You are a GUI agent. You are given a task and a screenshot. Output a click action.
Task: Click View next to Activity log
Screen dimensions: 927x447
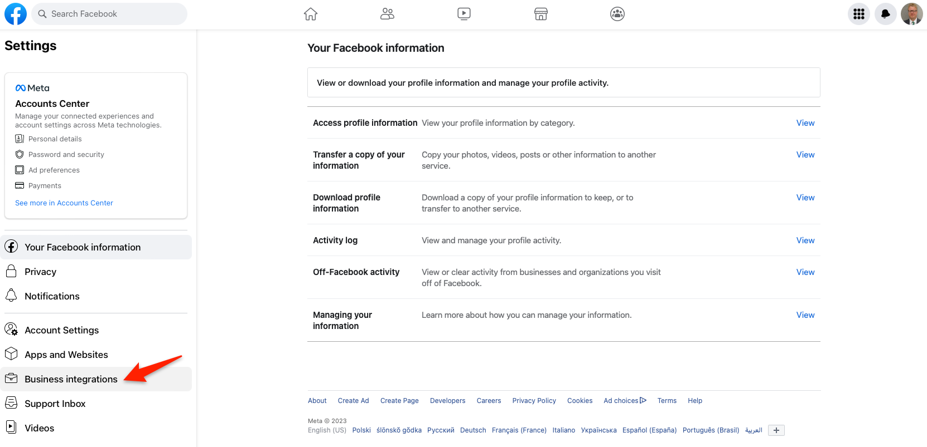[x=805, y=240]
